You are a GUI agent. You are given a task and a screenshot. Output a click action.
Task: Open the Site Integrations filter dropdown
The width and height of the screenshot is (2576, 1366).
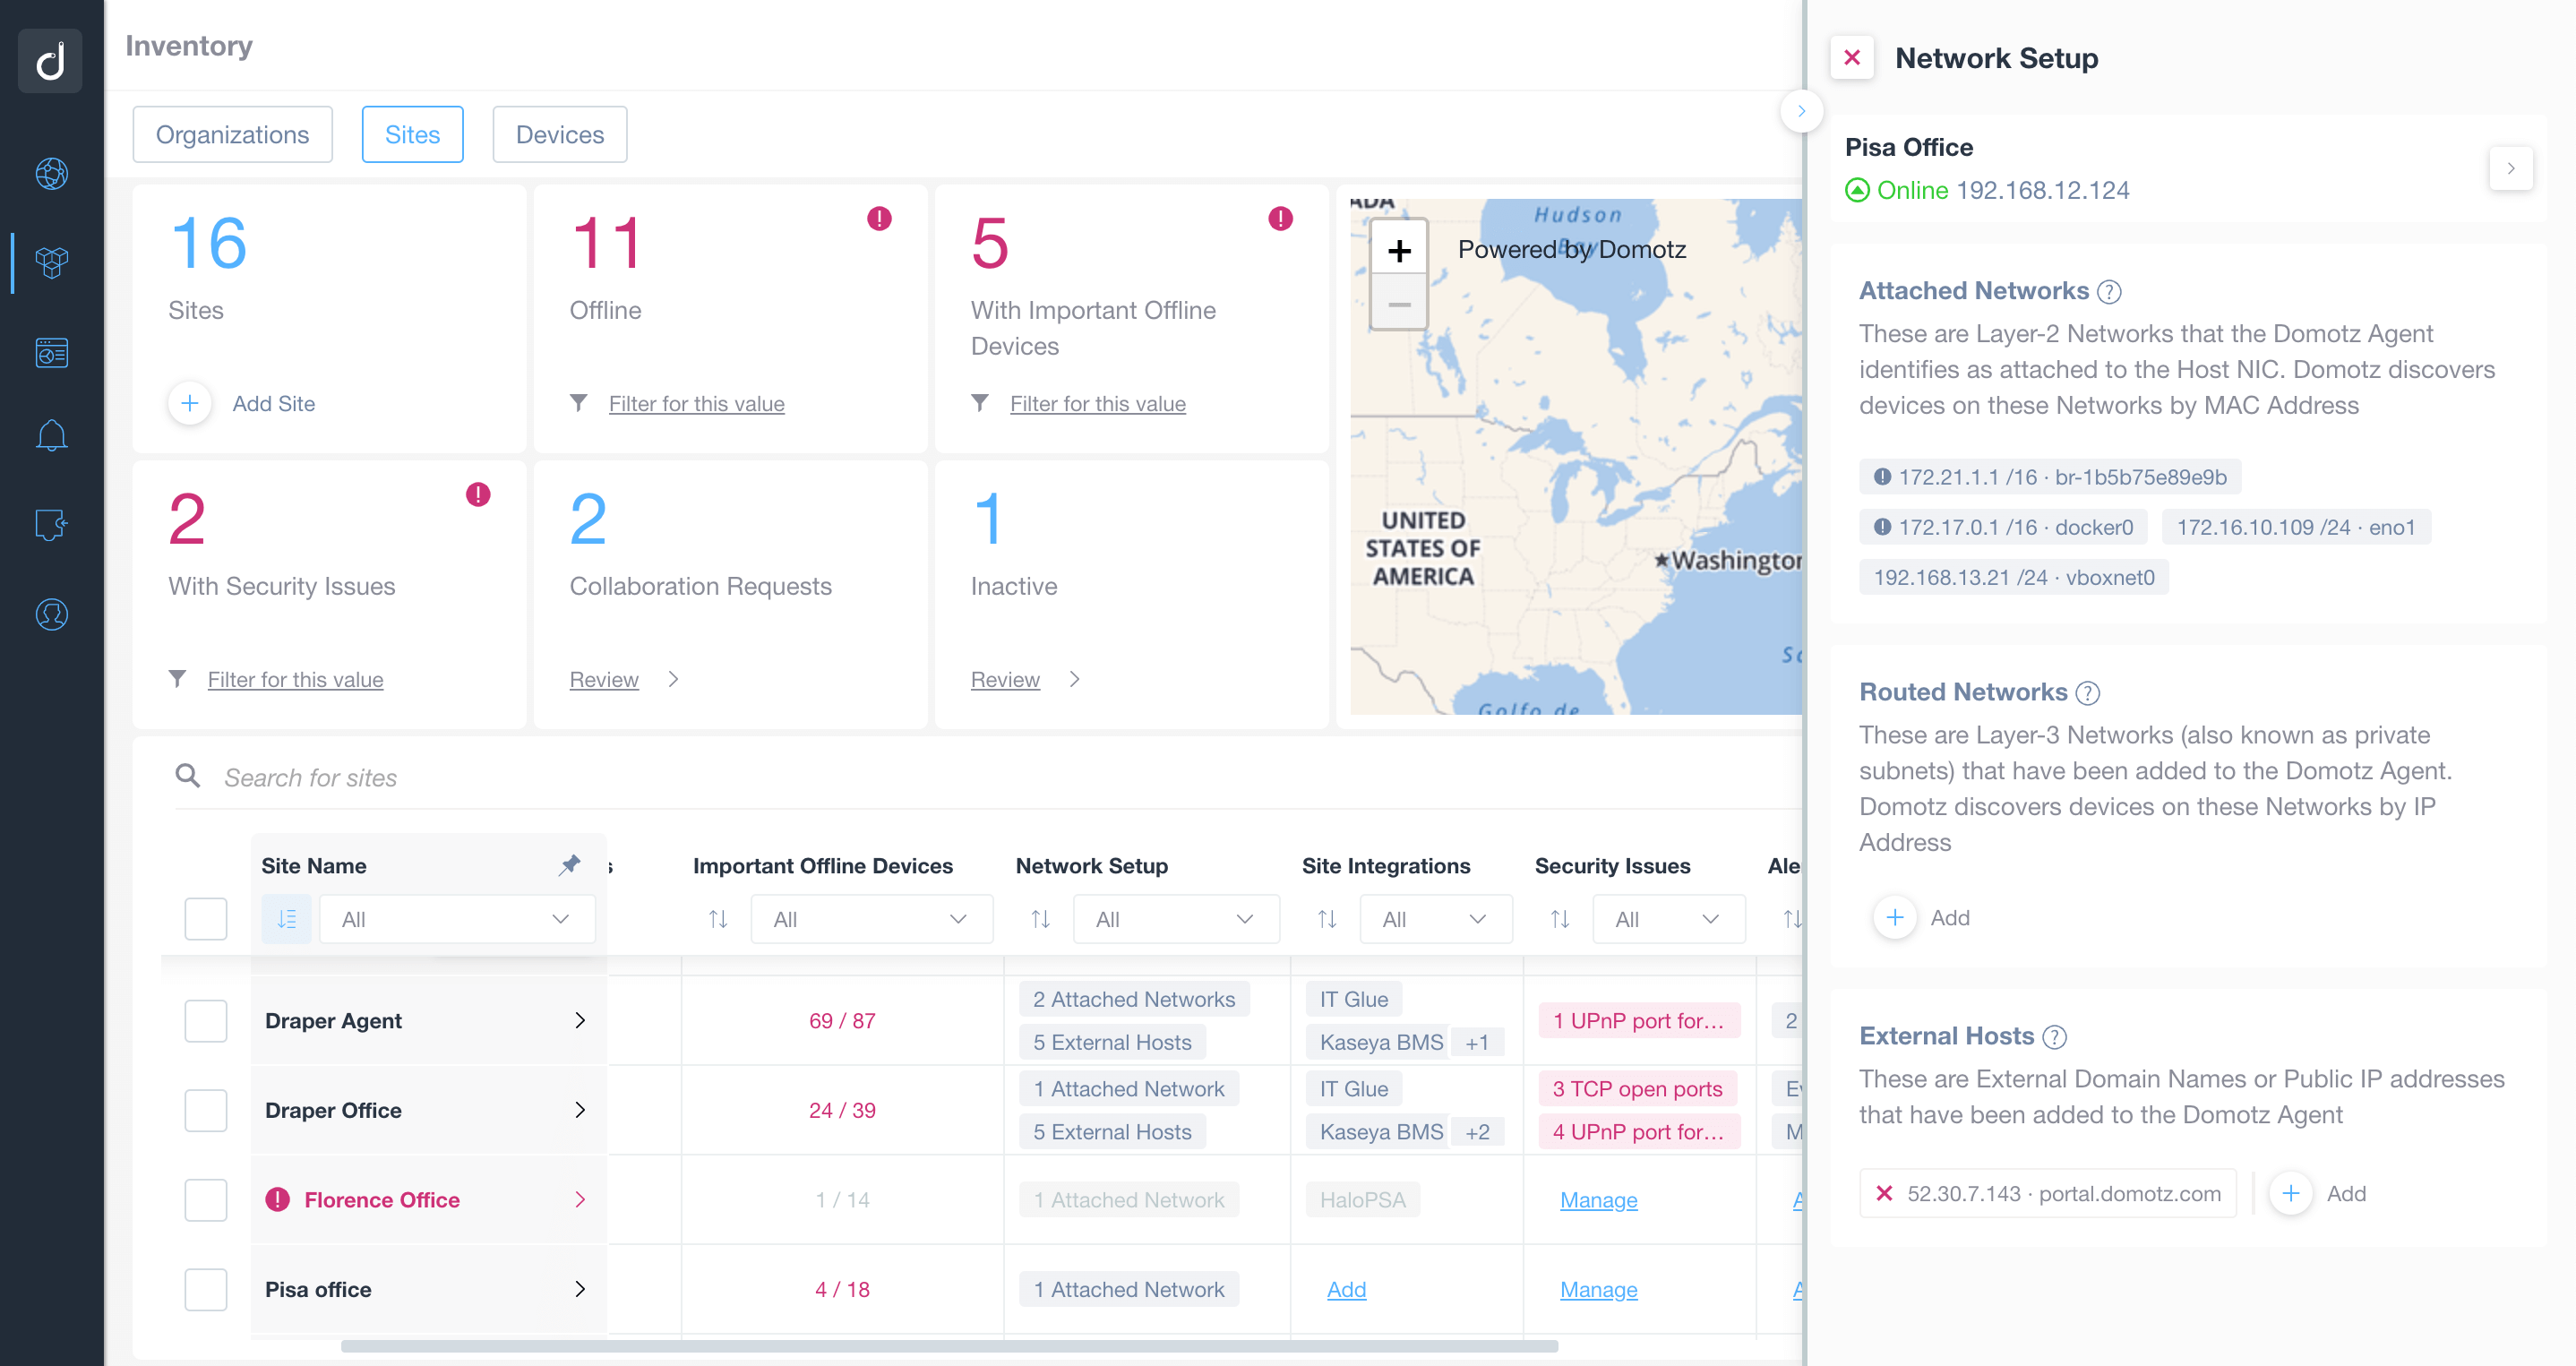1436,919
